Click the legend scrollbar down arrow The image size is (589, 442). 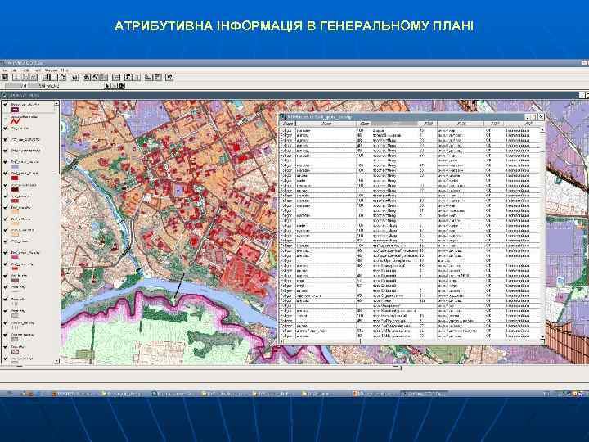point(56,361)
